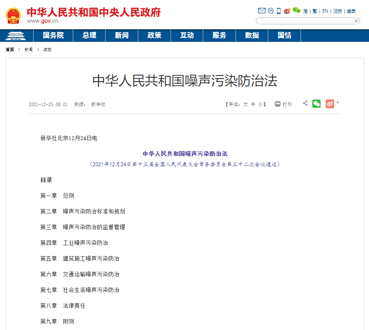Image resolution: width=369 pixels, height=330 pixels.
Task: Click the share icon beside 打印
Action: tap(305, 103)
